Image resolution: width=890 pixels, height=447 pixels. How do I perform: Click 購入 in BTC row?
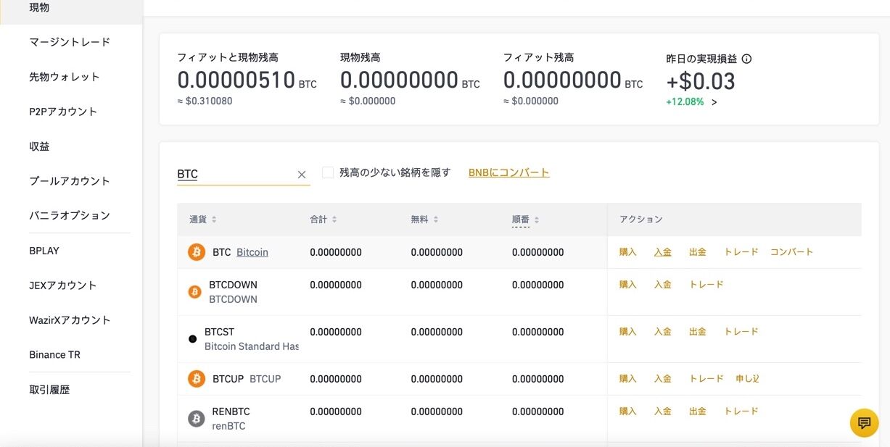point(628,252)
